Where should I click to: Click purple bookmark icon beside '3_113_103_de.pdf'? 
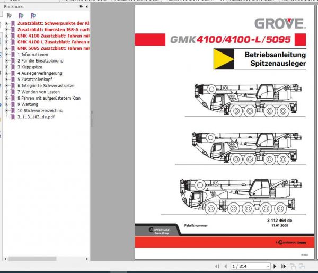click(13, 117)
